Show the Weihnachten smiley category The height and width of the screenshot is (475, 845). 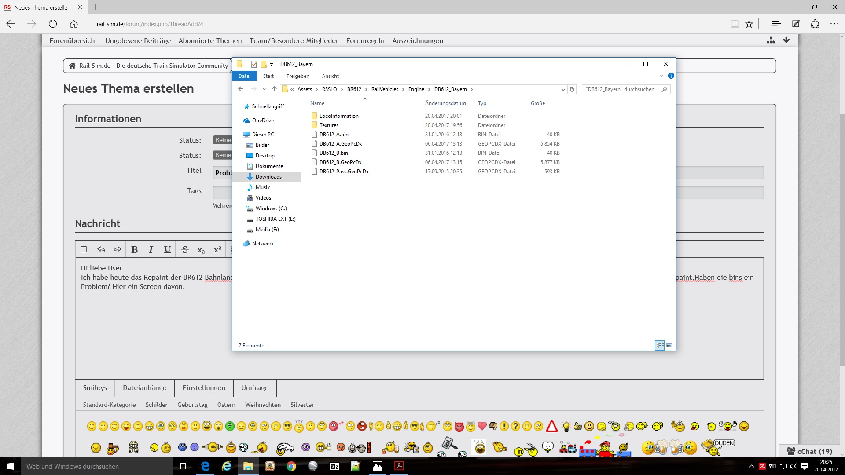click(x=263, y=405)
